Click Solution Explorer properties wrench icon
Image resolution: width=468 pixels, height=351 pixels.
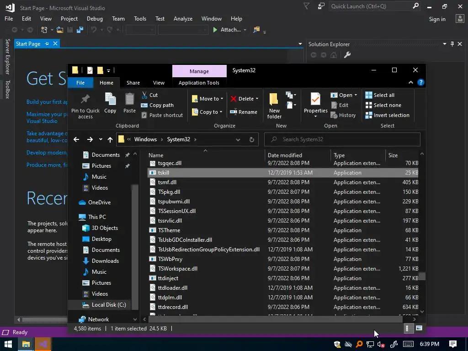tap(347, 55)
